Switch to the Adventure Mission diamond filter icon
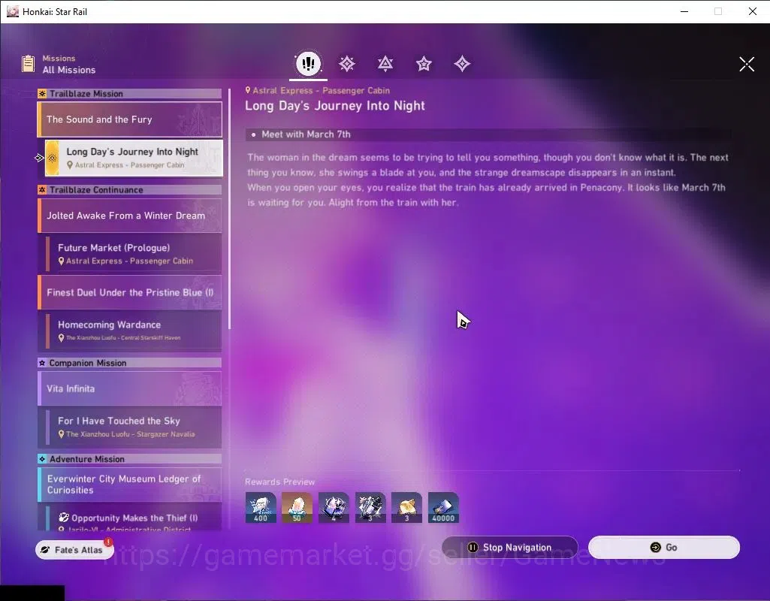The image size is (770, 601). [462, 64]
